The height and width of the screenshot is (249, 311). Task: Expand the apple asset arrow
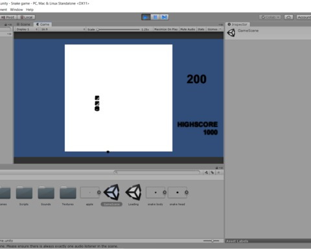point(99,193)
